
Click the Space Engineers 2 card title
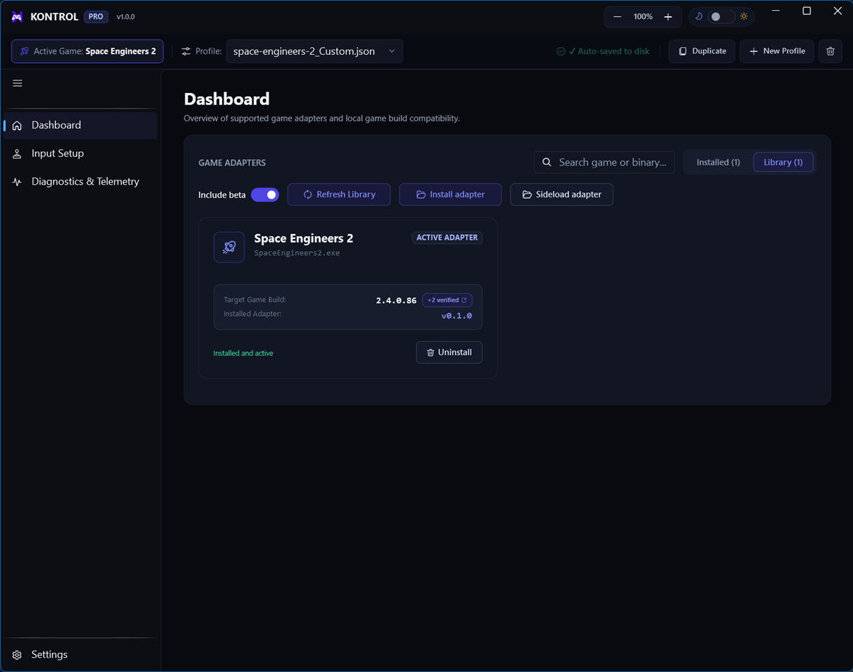(304, 238)
